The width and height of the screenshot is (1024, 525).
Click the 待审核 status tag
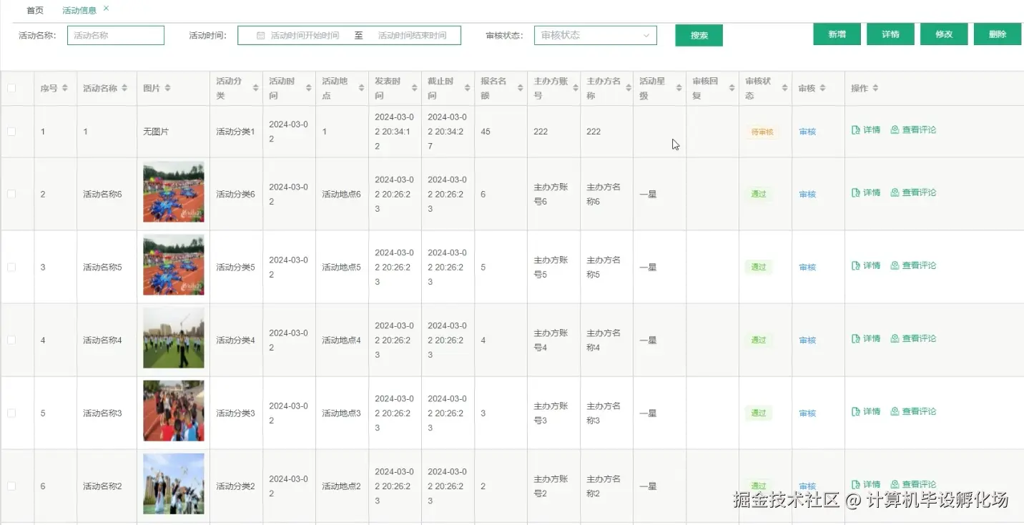(x=762, y=132)
